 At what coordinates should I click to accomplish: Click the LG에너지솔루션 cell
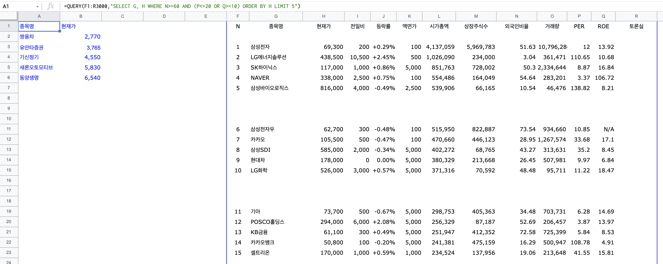coord(276,57)
